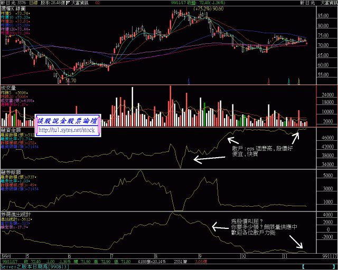Click the 51.70 low price label
Viewport: 338px width, 270px height.
click(71, 81)
